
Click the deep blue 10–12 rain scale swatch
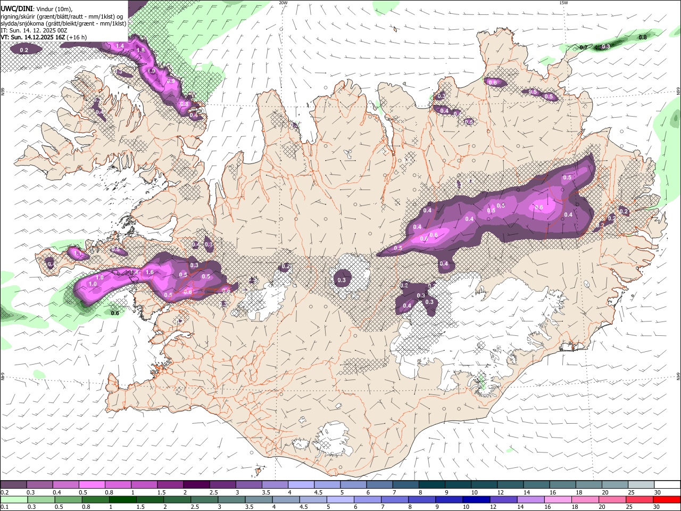(476, 500)
